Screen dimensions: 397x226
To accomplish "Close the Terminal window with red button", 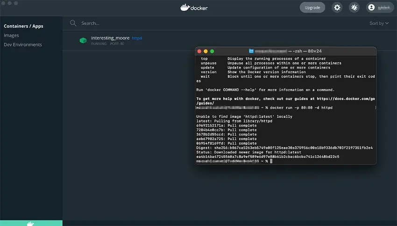I will [x=199, y=51].
